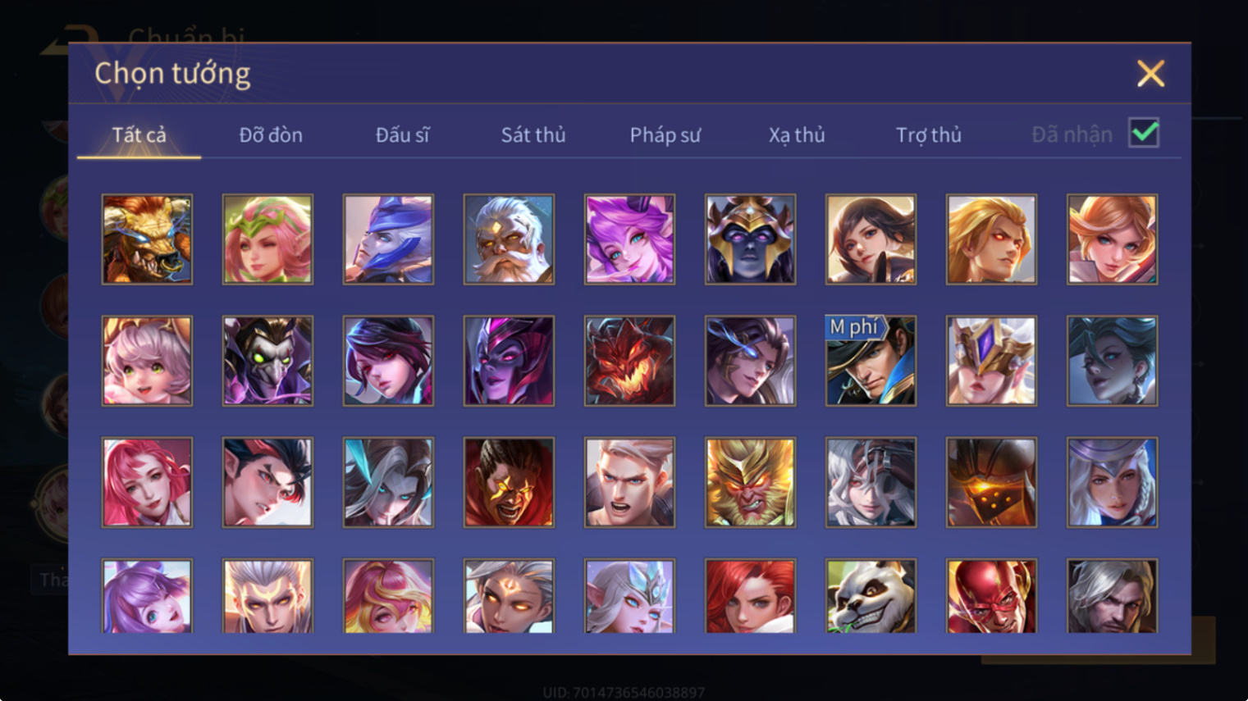Select the blonde red-eyed male hero
1248x701 pixels.
pyautogui.click(x=991, y=239)
